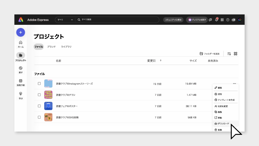This screenshot has height=146, width=259.
Task: Open 投稿予約 scheduler in the sidebar
Action: point(21,83)
